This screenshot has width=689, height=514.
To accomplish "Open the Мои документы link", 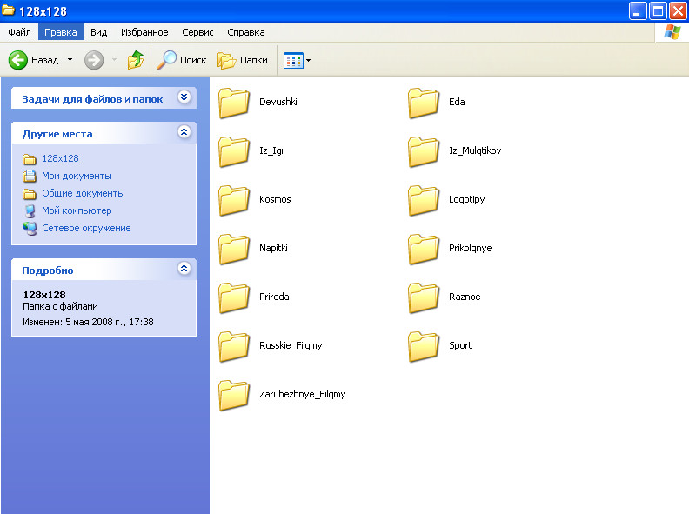I will (x=77, y=176).
